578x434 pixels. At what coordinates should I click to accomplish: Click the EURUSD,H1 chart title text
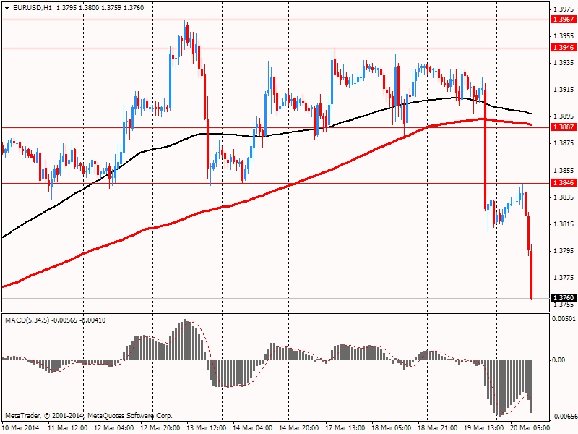point(33,8)
